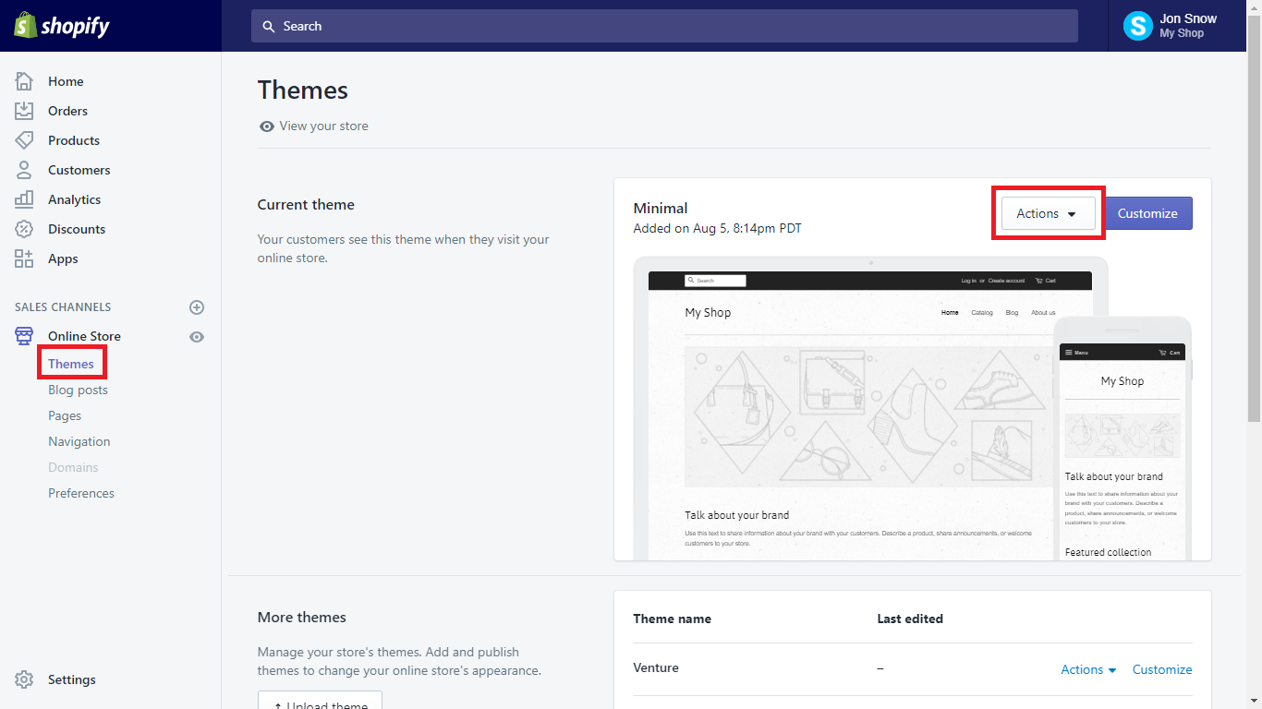View online store via eye icon in sidebar

click(197, 337)
